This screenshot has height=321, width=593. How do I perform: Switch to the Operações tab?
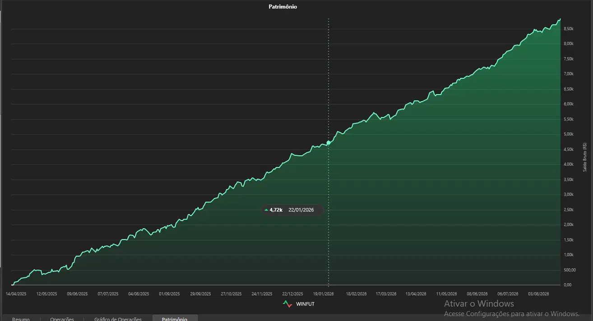click(62, 319)
